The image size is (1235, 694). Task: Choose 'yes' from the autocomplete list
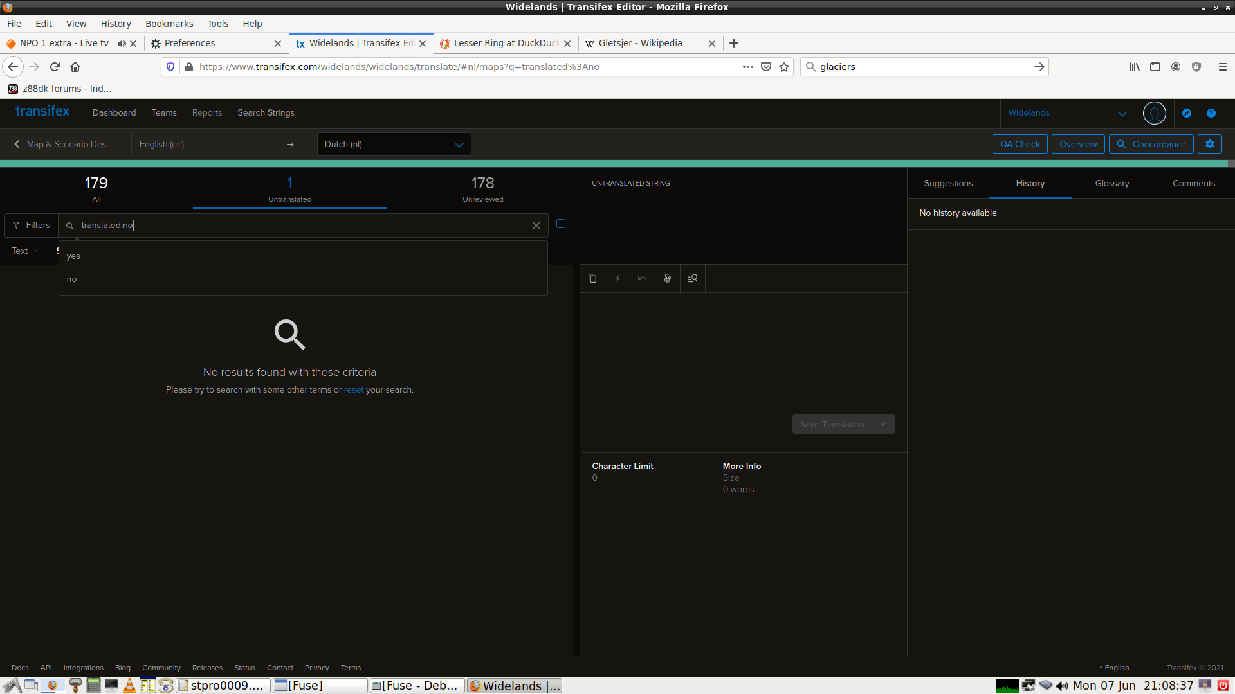73,256
